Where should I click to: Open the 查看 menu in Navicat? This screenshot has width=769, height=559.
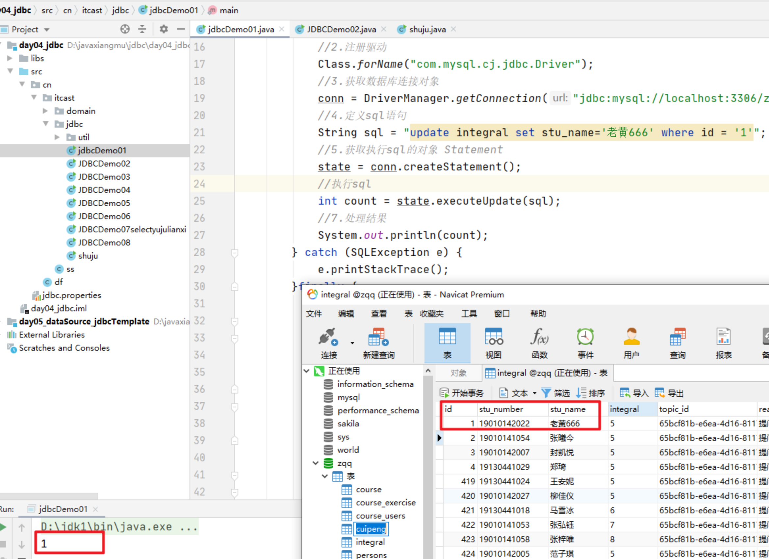379,314
